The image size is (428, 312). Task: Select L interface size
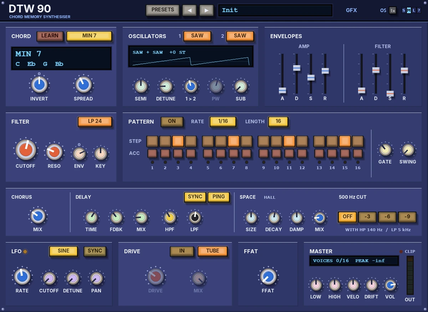click(x=414, y=10)
